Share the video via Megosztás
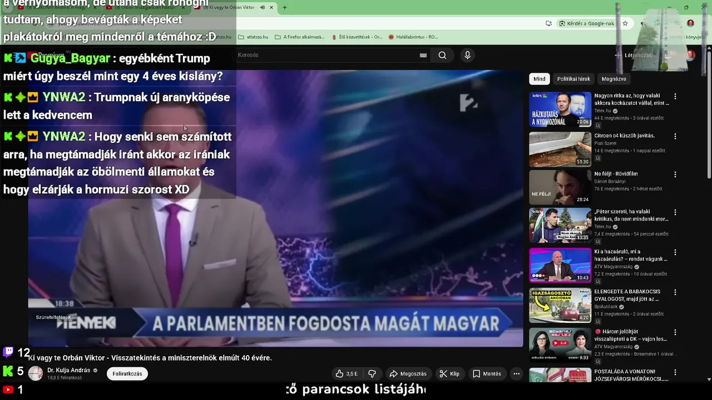Image resolution: width=712 pixels, height=400 pixels. coord(408,374)
